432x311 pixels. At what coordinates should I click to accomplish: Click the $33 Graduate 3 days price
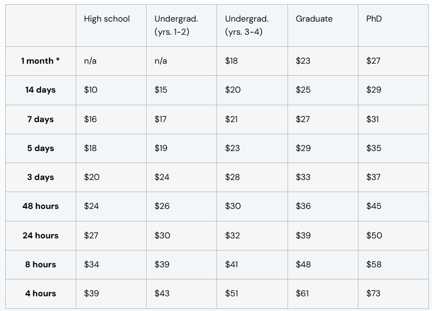click(x=303, y=177)
